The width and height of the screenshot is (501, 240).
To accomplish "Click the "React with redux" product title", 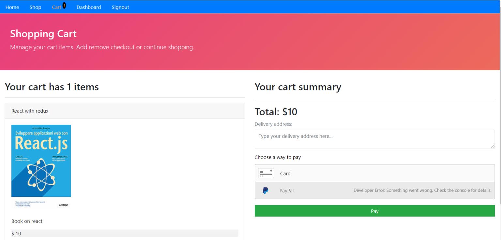I will (30, 111).
